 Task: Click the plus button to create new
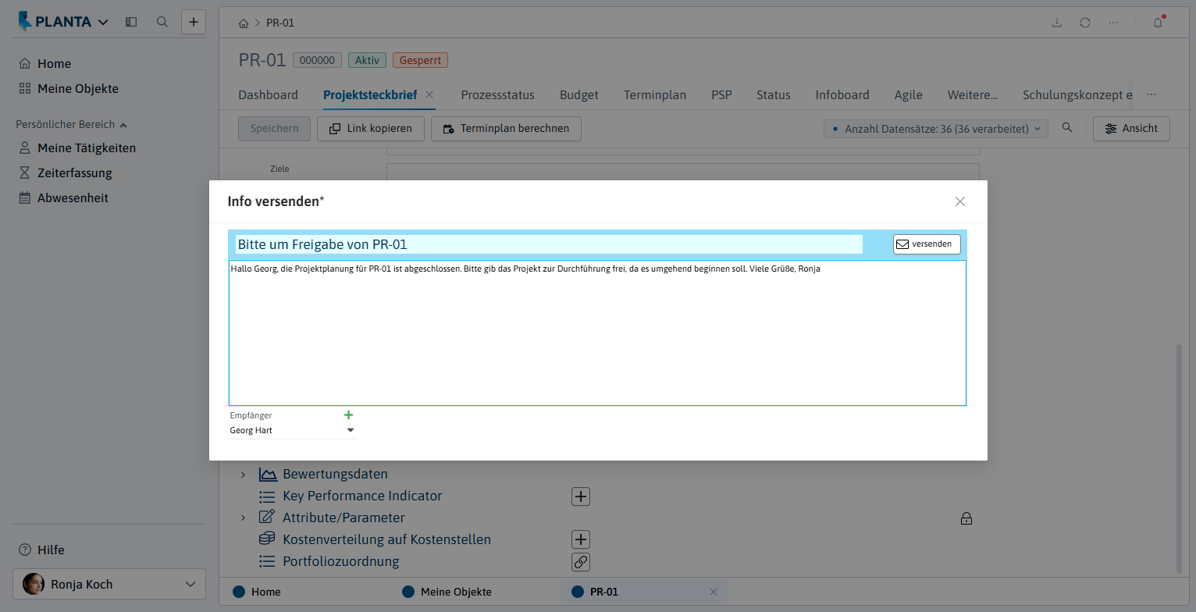194,23
